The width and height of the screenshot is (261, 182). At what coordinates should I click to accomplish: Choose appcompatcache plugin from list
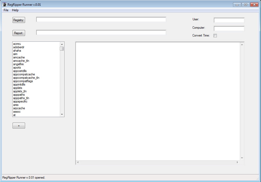point(24,74)
